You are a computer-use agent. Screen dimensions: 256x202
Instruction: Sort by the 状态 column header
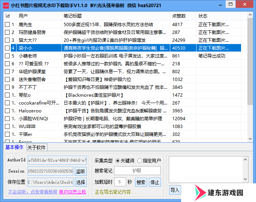pyautogui.click(x=219, y=16)
